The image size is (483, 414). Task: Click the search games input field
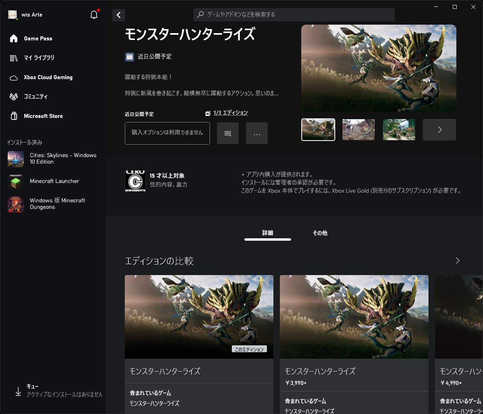[x=294, y=15]
